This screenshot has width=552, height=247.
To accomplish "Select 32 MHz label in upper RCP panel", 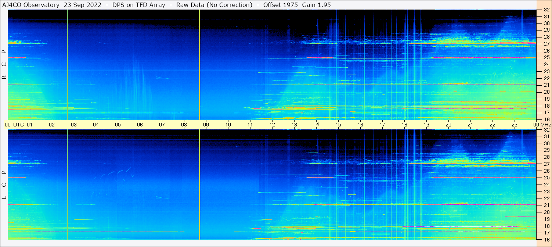I will 546,10.
